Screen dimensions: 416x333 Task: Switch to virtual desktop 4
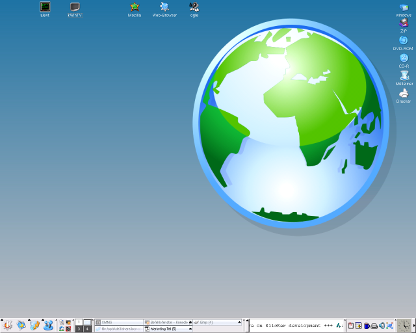(x=87, y=328)
